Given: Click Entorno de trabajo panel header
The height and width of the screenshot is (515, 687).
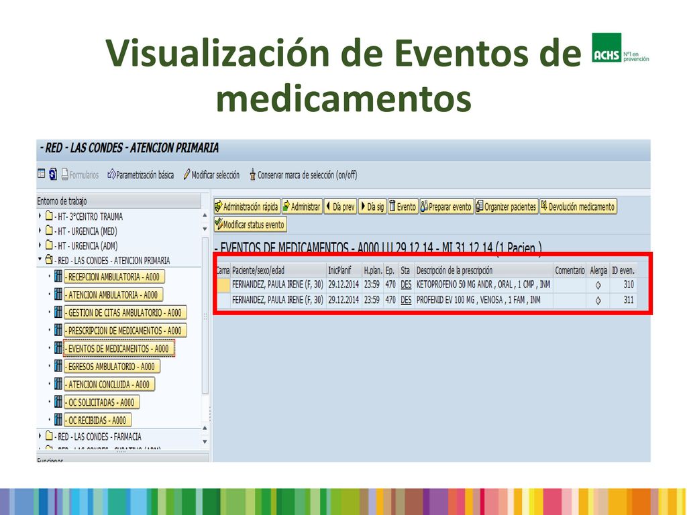Looking at the screenshot, I should tap(118, 201).
